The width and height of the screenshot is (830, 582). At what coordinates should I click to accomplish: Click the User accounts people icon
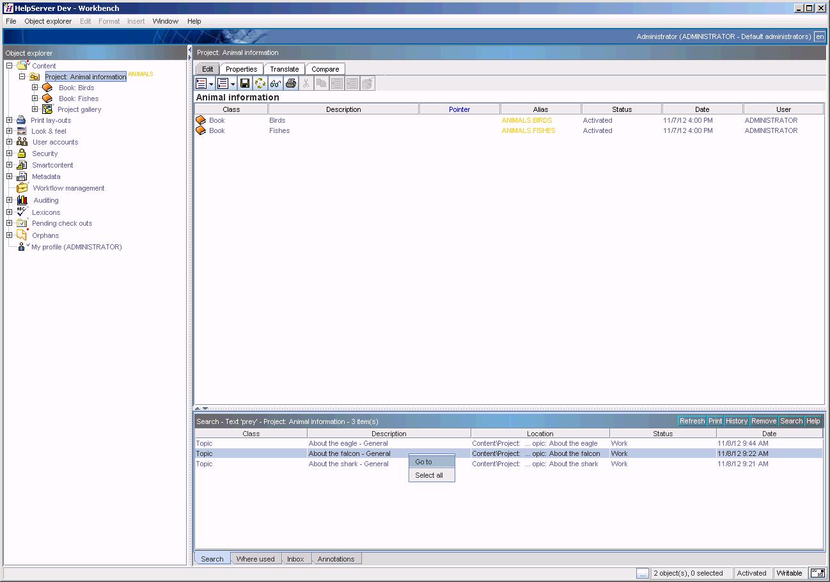22,142
